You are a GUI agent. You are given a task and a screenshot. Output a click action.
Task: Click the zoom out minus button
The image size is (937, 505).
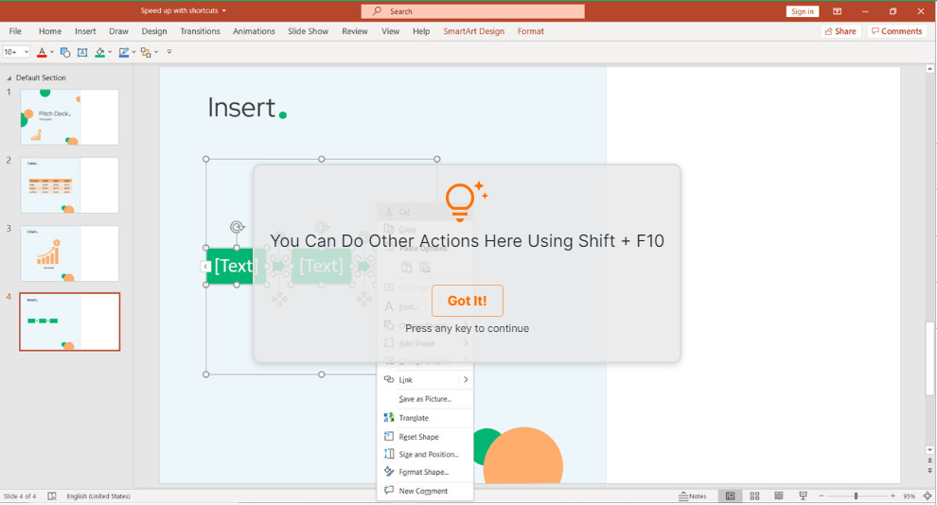coord(822,496)
